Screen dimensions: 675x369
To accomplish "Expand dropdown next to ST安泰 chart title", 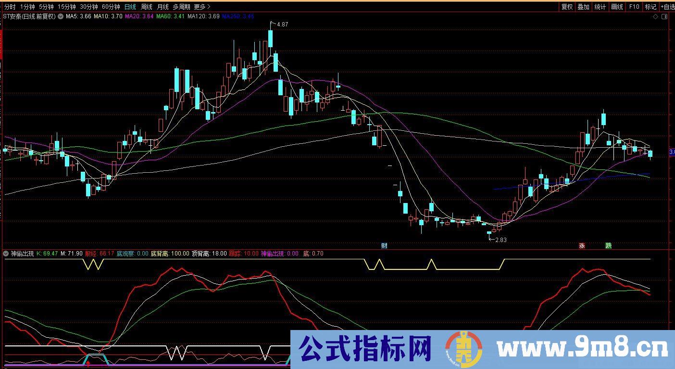I will point(61,16).
